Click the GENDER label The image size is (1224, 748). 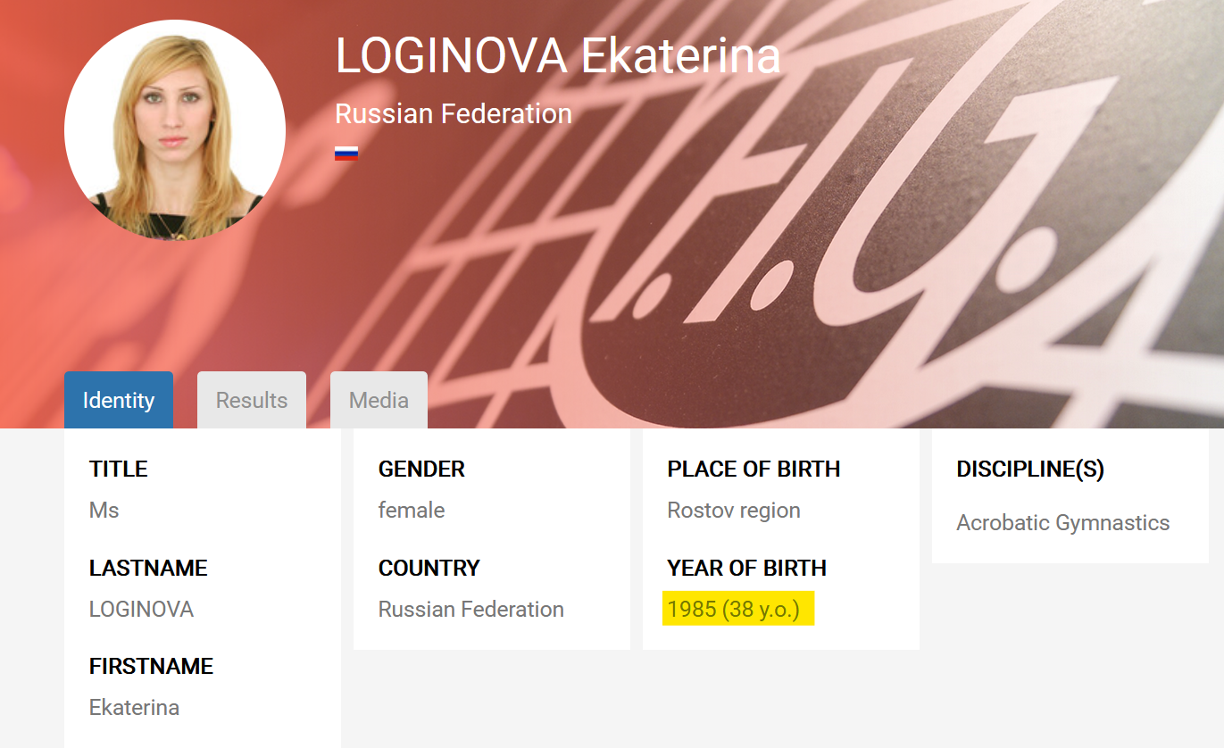click(x=421, y=470)
